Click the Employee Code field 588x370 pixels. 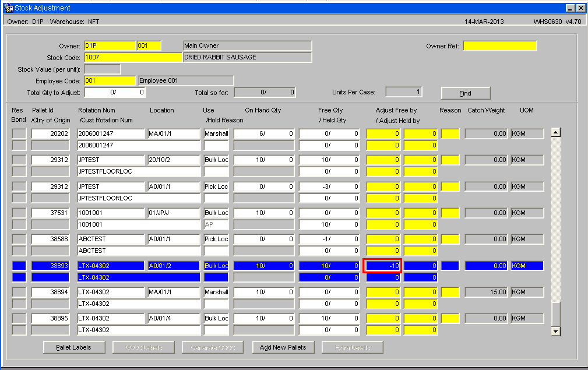pyautogui.click(x=110, y=80)
